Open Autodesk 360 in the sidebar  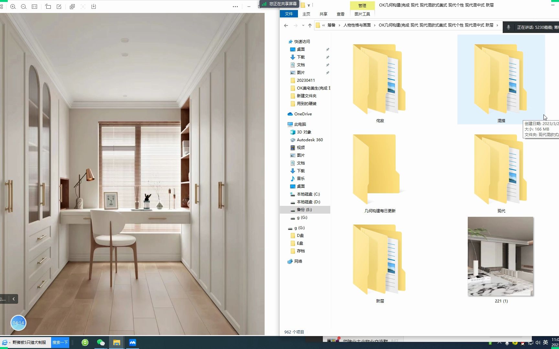(x=310, y=140)
